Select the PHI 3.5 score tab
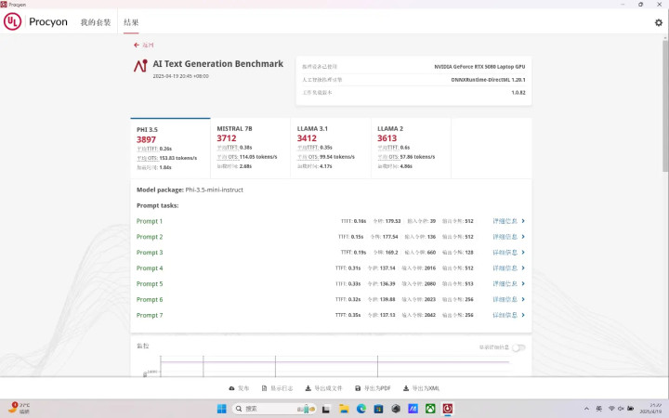The width and height of the screenshot is (669, 418). point(170,148)
